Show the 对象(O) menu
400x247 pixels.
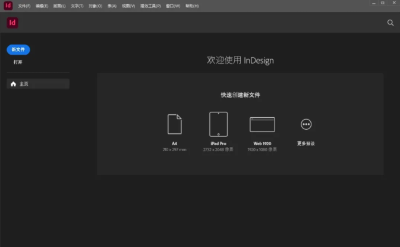tap(95, 6)
